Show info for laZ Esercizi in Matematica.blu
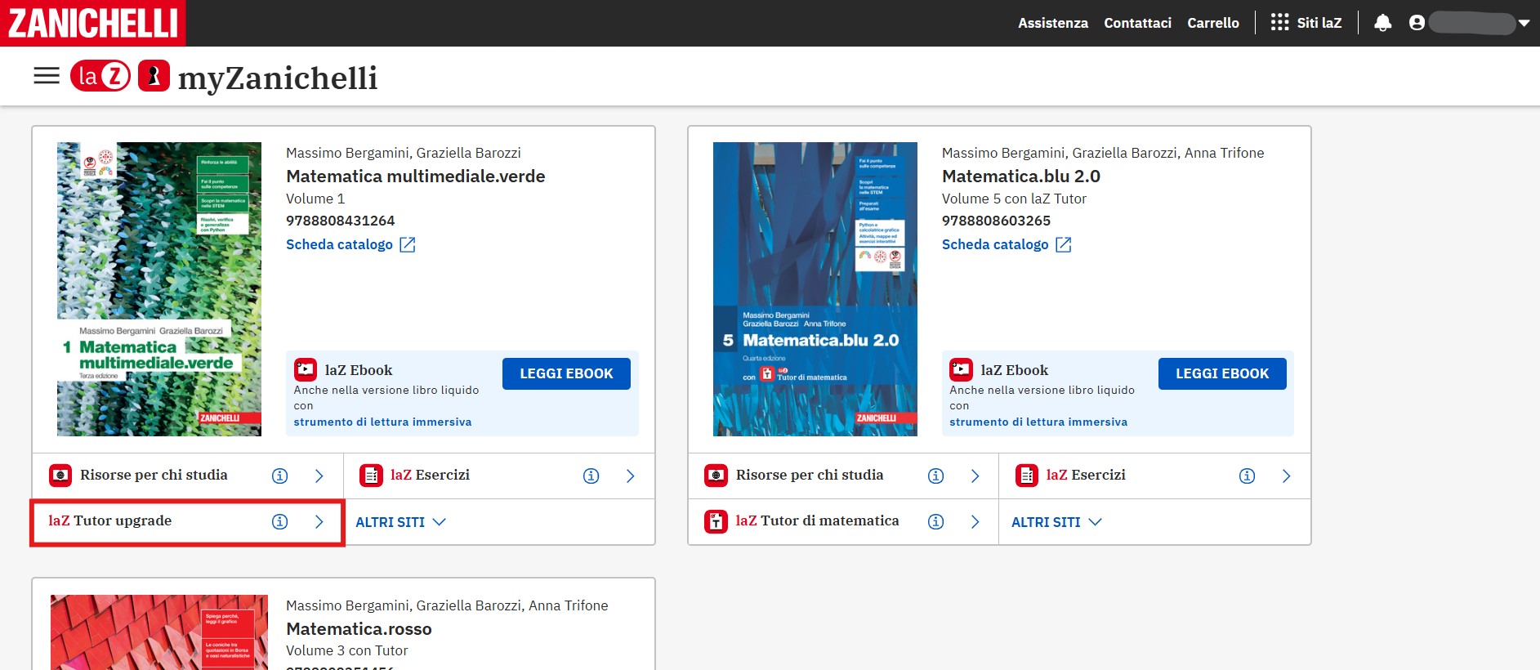 [x=1248, y=476]
